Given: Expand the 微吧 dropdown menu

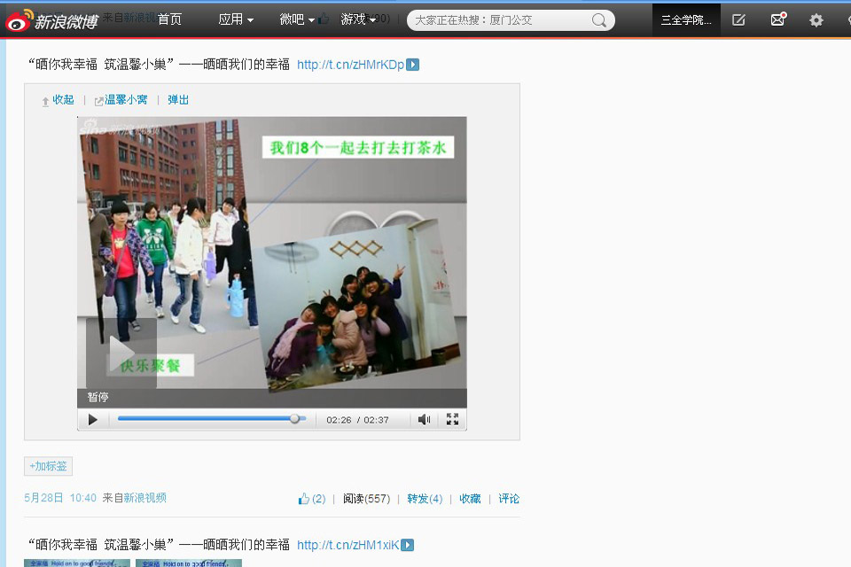Looking at the screenshot, I should coord(297,19).
